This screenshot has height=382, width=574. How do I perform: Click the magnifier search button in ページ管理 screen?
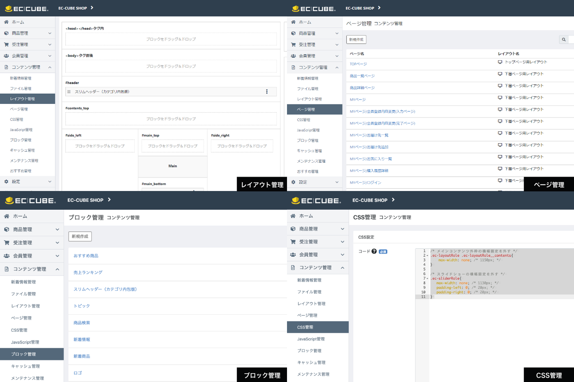click(564, 39)
